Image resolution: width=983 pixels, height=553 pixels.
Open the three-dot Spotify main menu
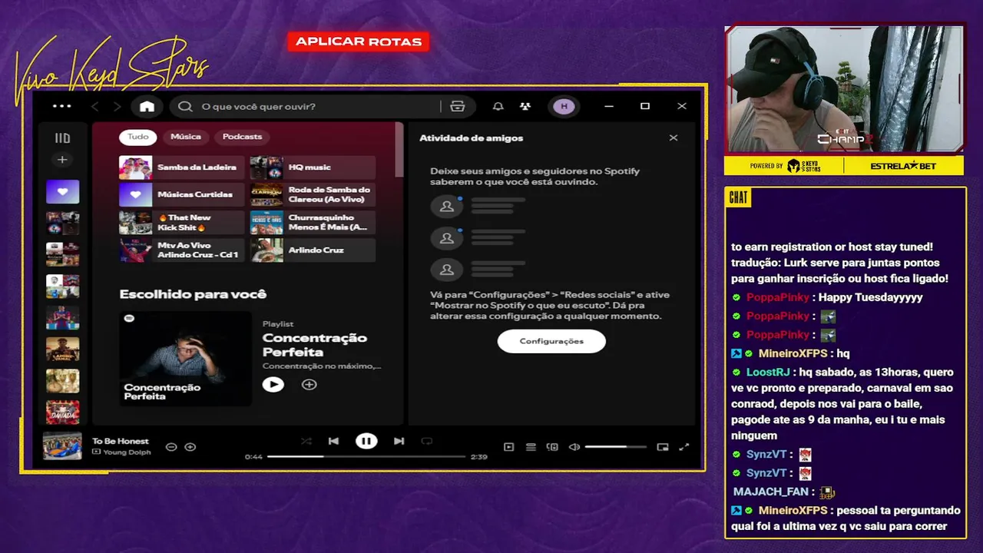point(62,106)
